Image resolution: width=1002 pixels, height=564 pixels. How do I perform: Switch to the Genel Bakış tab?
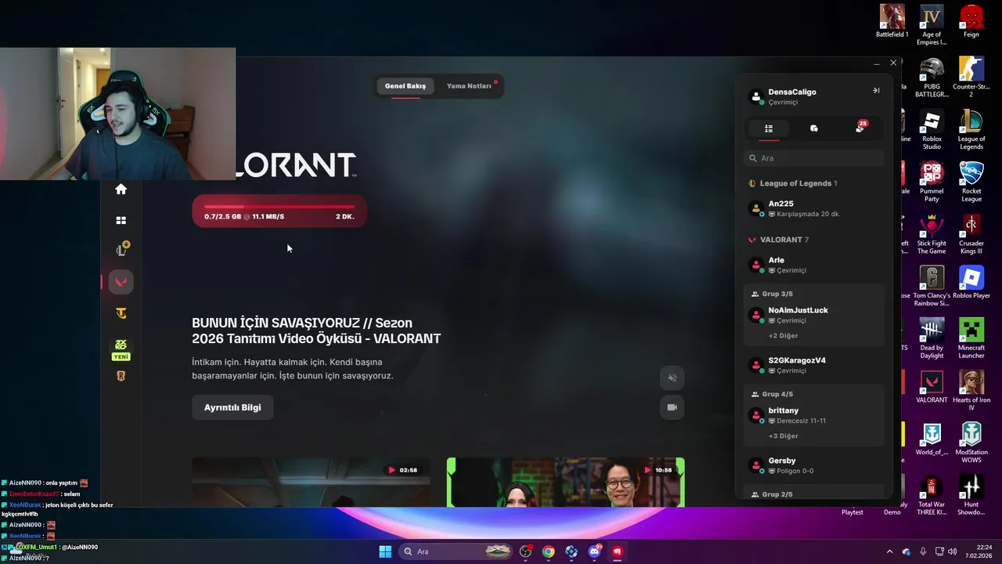point(405,86)
